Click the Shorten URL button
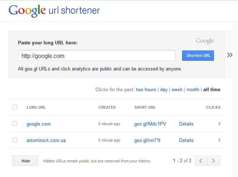Viewport: 238px width, 177px height. point(198,56)
